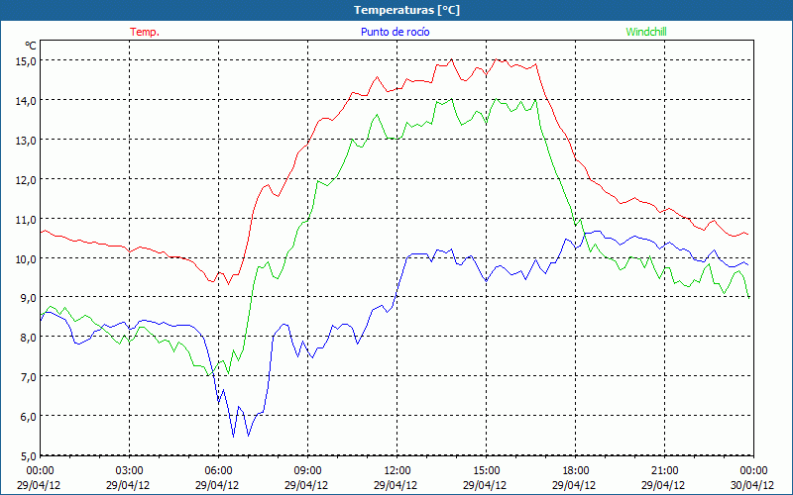793x495 pixels.
Task: Click the 09:00 time axis label
Action: (x=307, y=471)
